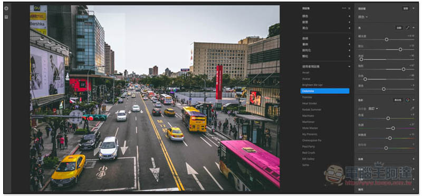The width and height of the screenshot is (422, 196).
Task: Click the exposure value +0.18
Action: (411, 36)
